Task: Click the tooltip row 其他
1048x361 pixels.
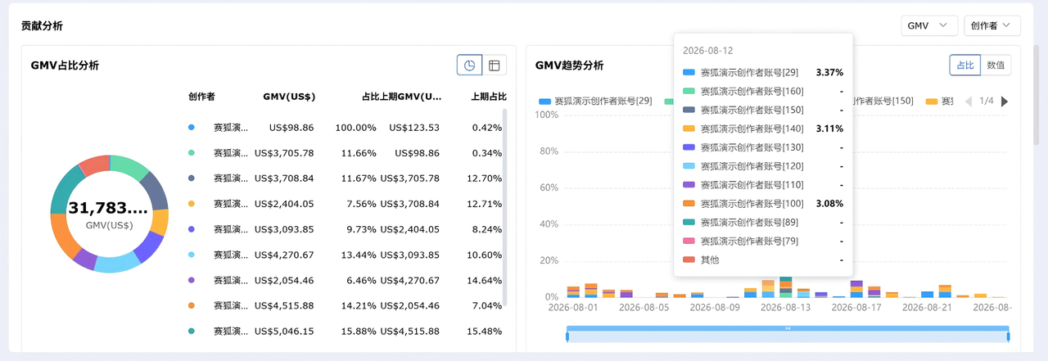Action: click(763, 260)
